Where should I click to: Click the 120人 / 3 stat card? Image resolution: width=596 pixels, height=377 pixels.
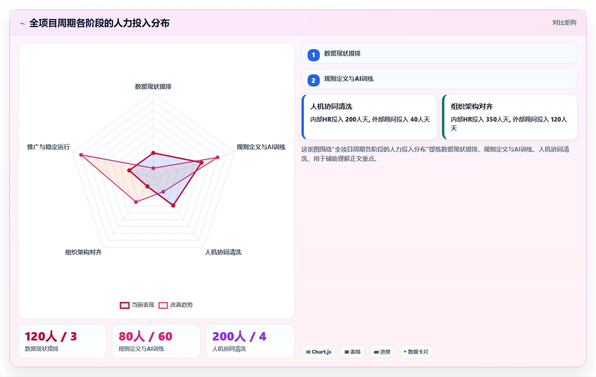[x=63, y=341]
